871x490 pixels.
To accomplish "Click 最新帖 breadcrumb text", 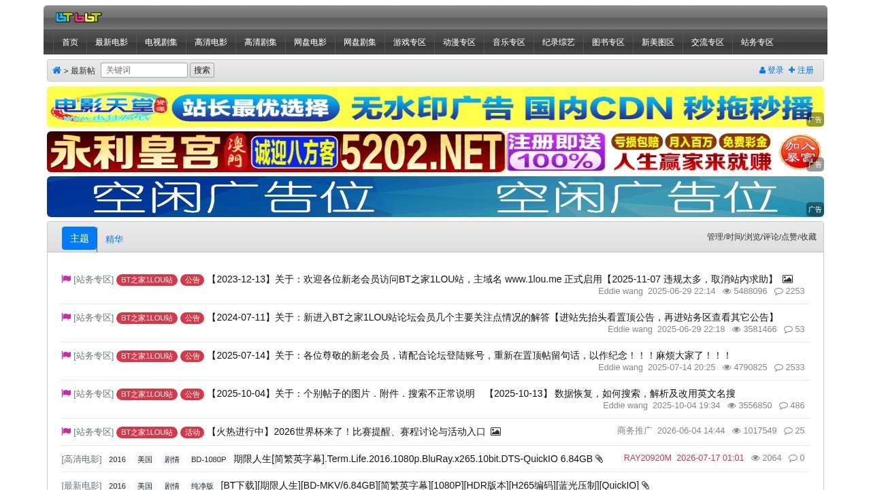I will tap(83, 71).
